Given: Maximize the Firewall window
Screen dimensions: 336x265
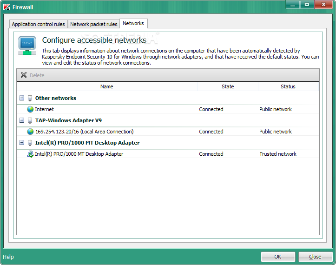Looking at the screenshot, I should click(x=307, y=5).
